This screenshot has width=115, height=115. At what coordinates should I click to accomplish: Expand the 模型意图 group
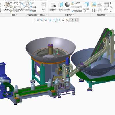[102, 15]
